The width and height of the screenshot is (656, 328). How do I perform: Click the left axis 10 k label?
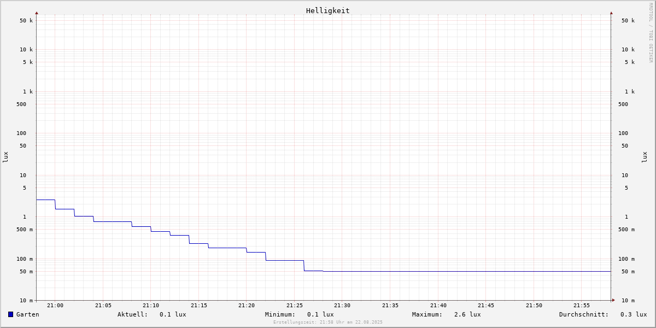(x=26, y=50)
